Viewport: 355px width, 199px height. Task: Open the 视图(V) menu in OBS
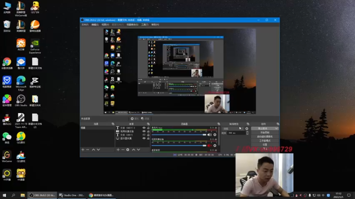[x=105, y=25]
